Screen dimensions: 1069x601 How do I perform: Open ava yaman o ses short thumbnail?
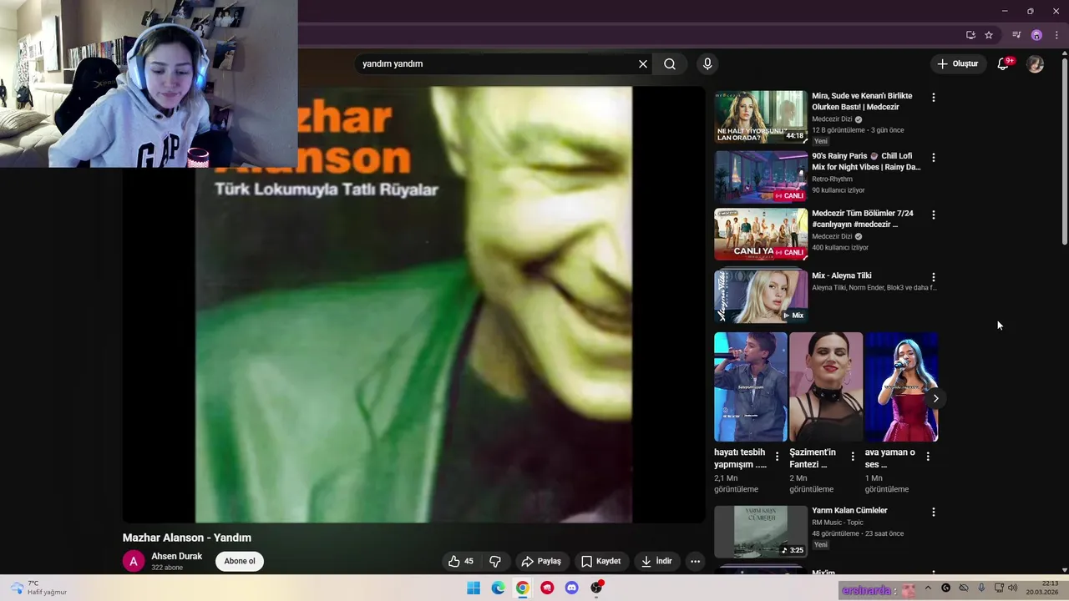(x=901, y=387)
